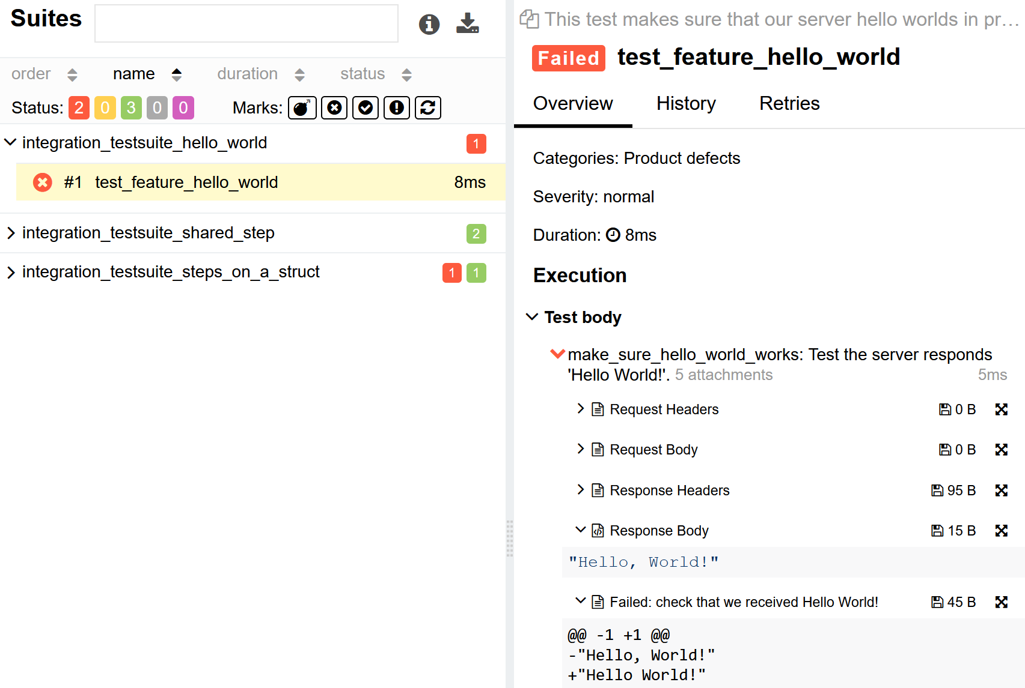Download Response Headers 95 B file
1025x688 pixels.
point(953,490)
